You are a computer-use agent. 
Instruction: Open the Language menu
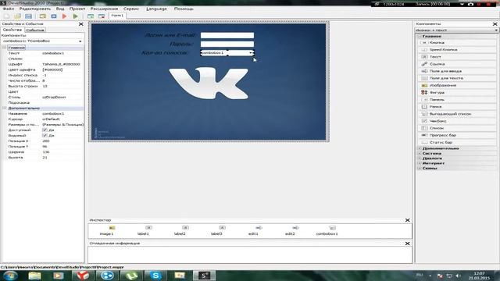click(156, 9)
